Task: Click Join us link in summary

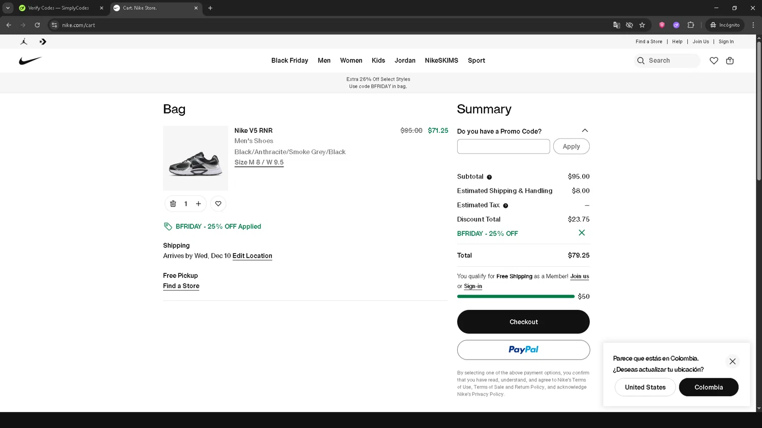Action: tap(580, 276)
